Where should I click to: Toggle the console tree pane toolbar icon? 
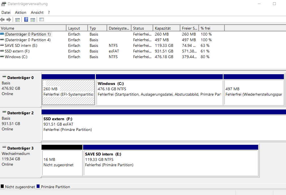click(18, 20)
